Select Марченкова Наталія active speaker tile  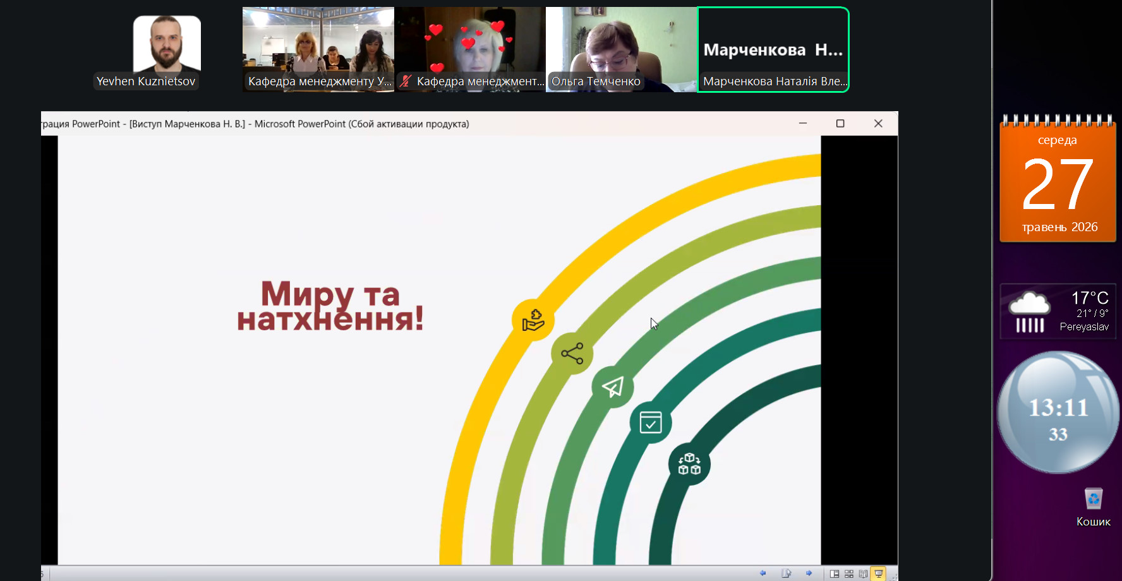pos(773,50)
